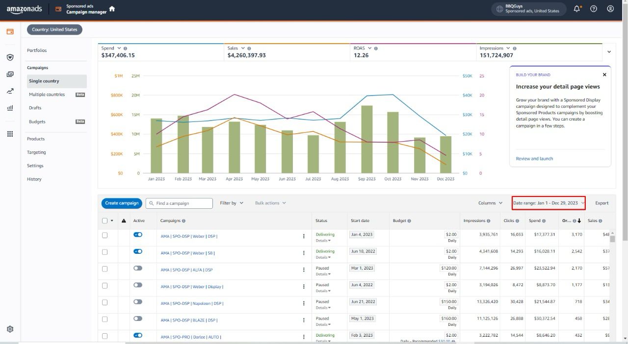Enable the Napoleon DSP campaign toggle
628x344 pixels.
coord(138,302)
